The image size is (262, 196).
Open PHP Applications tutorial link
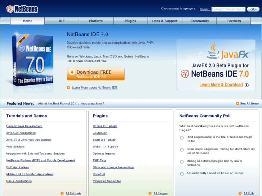[18, 167]
